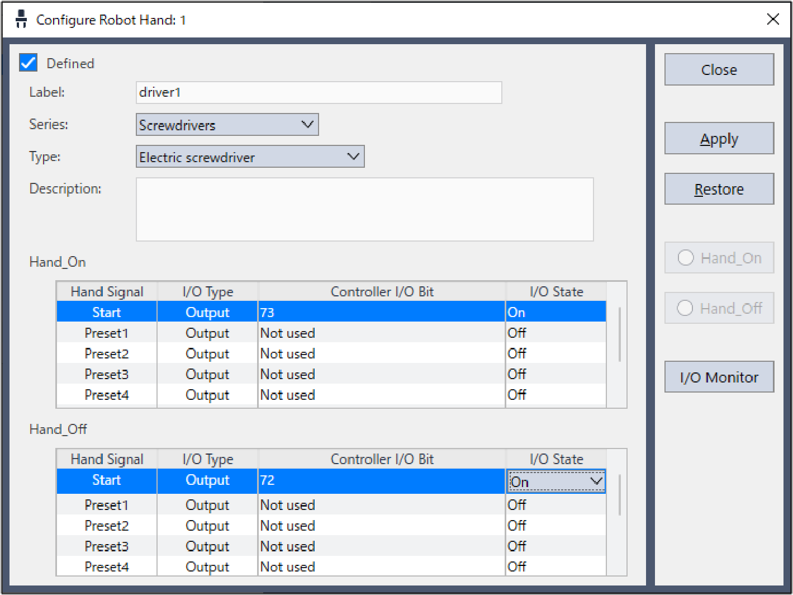Viewport: 793px width, 595px height.
Task: Click the Hand_On table vertical scrollbar
Action: click(619, 334)
